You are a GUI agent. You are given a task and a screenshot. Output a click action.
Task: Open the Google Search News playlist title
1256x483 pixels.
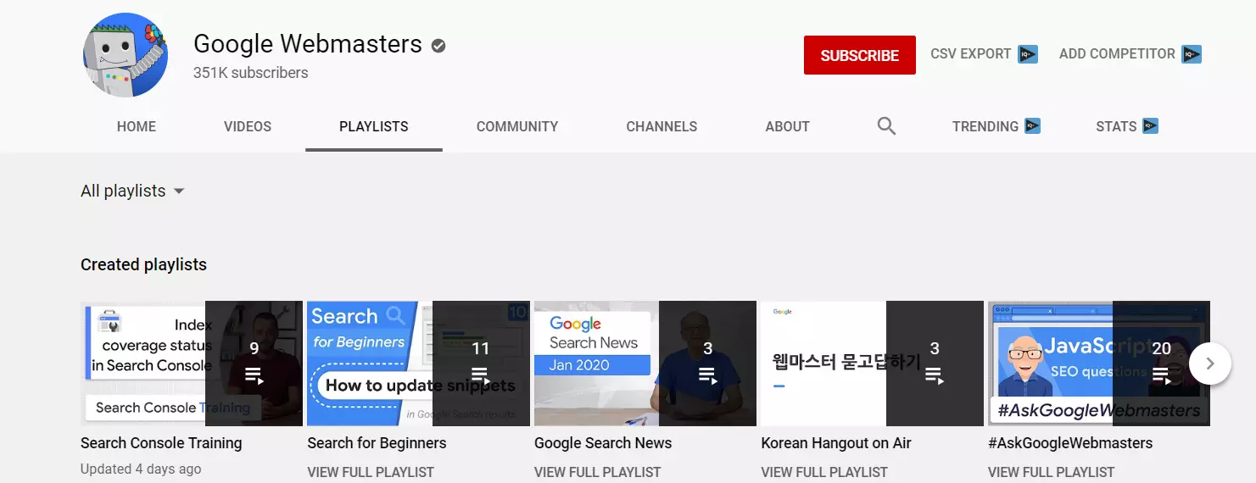pyautogui.click(x=603, y=443)
